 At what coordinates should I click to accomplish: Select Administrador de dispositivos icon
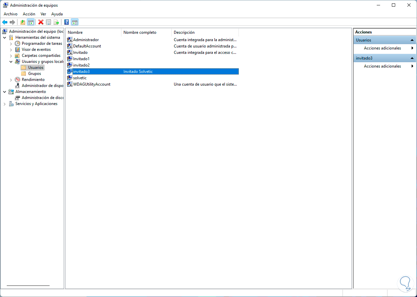pos(17,86)
